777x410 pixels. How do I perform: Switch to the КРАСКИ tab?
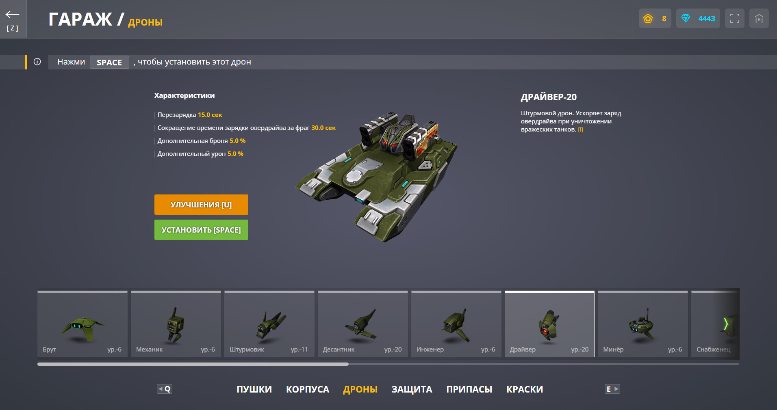525,389
